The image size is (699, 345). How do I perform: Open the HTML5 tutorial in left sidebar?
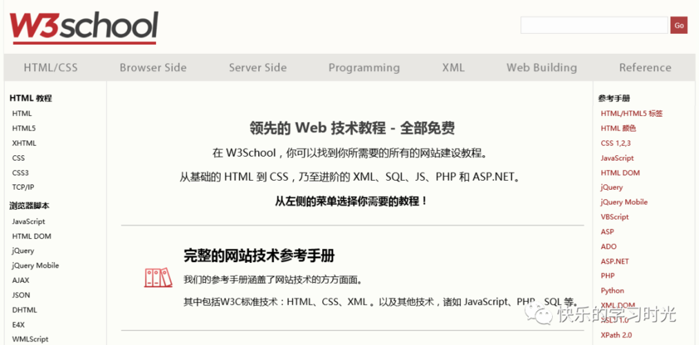23,128
